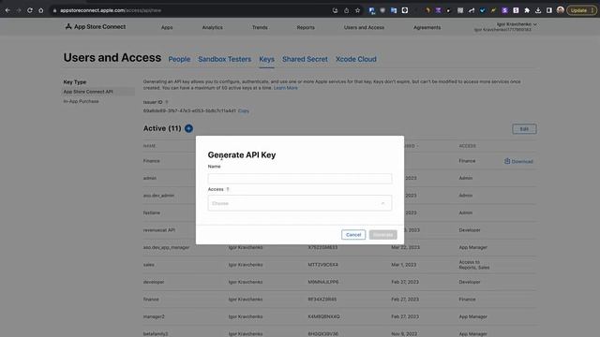This screenshot has width=600, height=337.
Task: Open the Agreements menu
Action: pyautogui.click(x=427, y=27)
